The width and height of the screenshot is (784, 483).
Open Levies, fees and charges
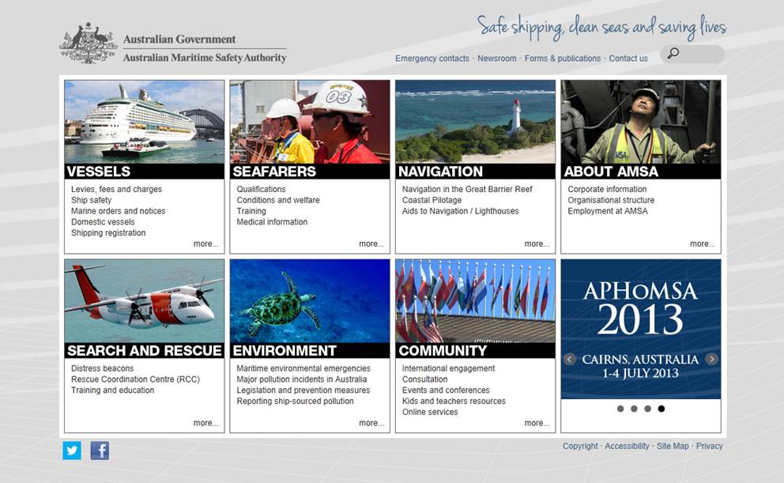pyautogui.click(x=116, y=190)
